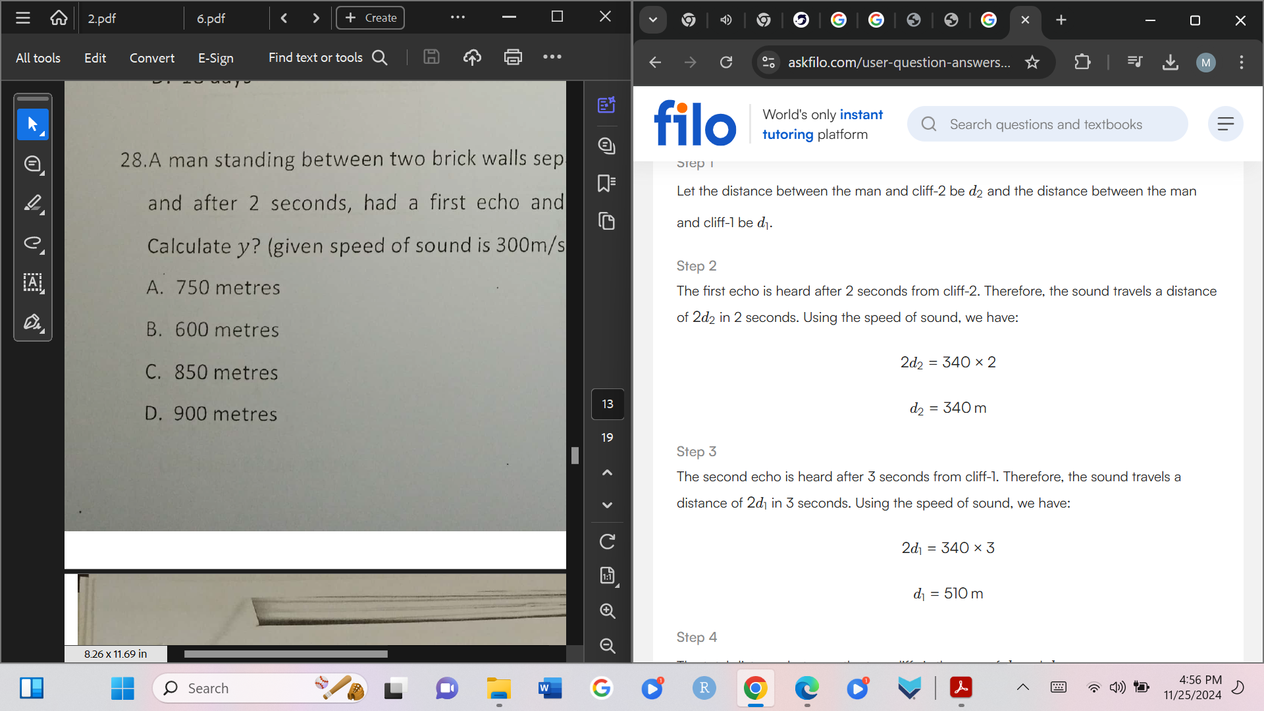
Task: Select the arrow selection tool
Action: click(x=32, y=124)
